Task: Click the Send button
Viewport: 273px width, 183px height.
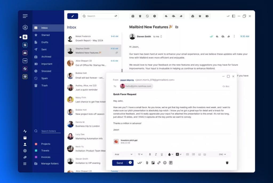Action: tap(120, 163)
